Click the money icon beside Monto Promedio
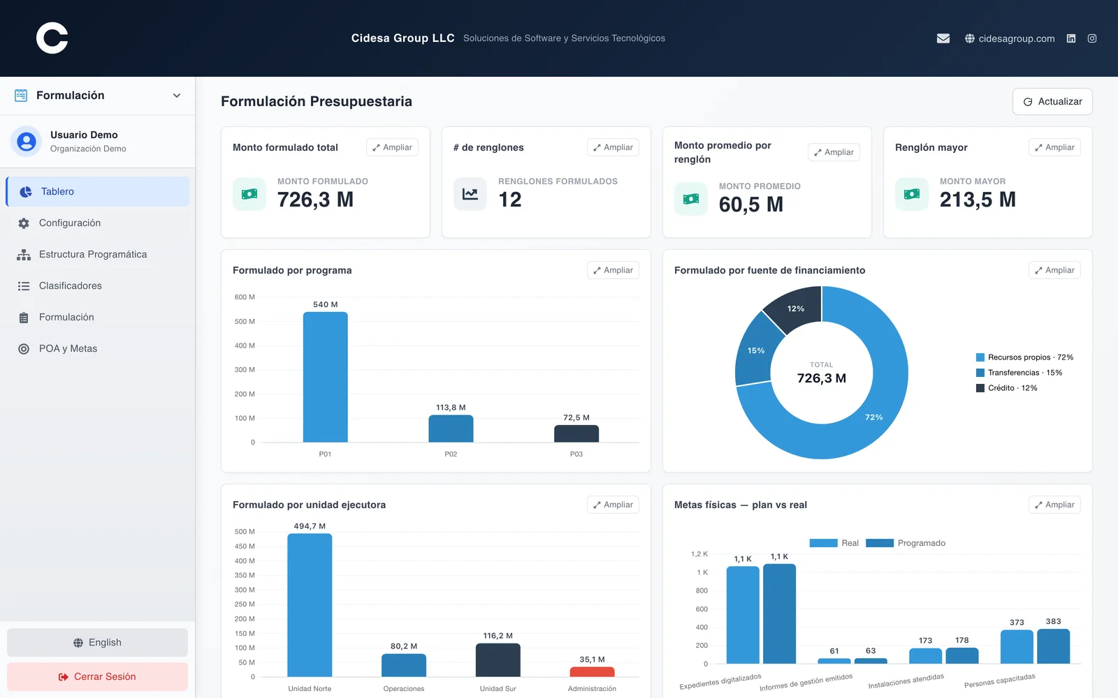This screenshot has width=1118, height=698. point(691,199)
